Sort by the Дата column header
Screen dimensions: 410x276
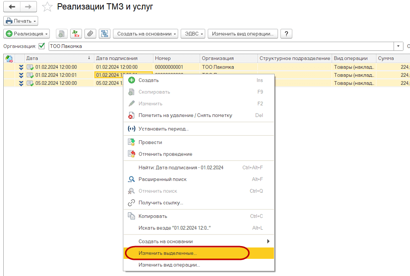pyautogui.click(x=59, y=58)
